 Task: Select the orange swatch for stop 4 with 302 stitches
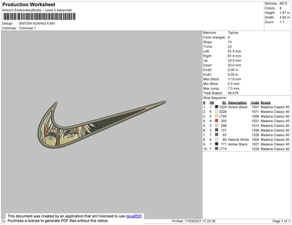click(217, 121)
